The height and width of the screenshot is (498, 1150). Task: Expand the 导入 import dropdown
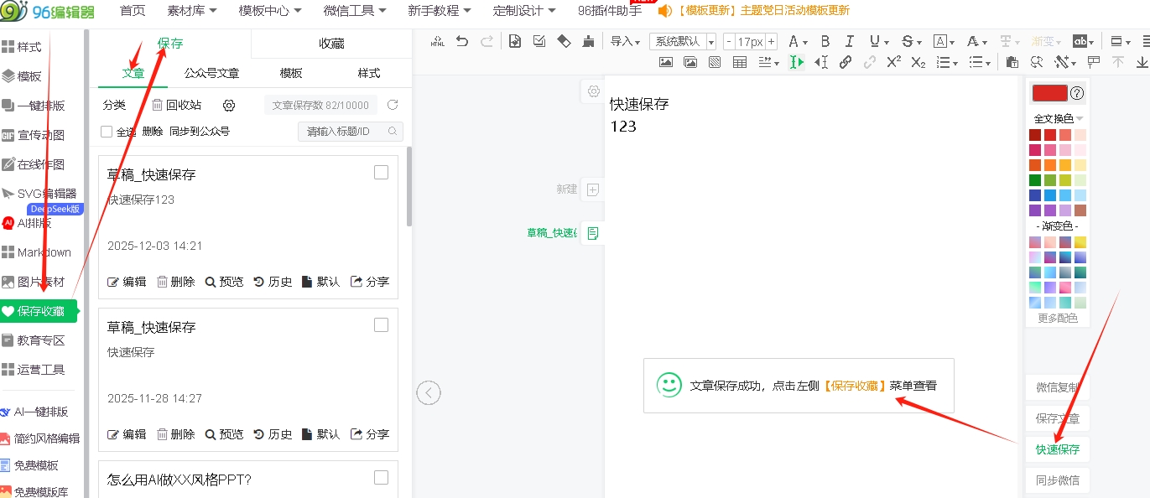pyautogui.click(x=625, y=42)
